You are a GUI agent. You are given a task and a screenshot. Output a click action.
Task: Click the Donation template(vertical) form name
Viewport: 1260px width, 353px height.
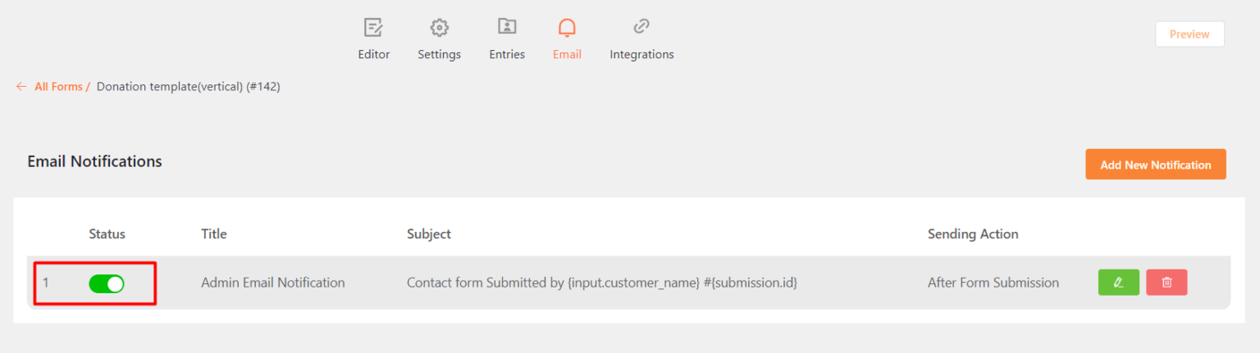[188, 87]
